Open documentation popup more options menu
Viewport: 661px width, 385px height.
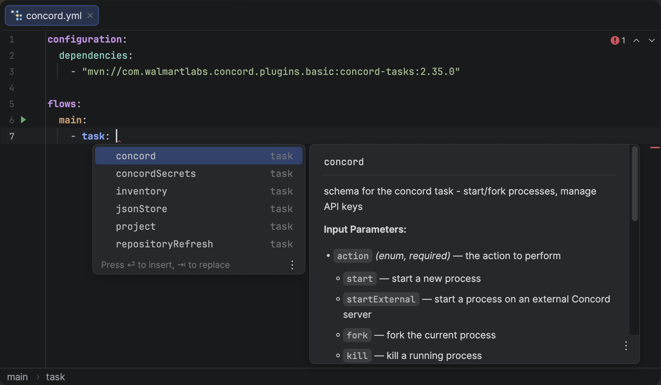click(x=626, y=346)
